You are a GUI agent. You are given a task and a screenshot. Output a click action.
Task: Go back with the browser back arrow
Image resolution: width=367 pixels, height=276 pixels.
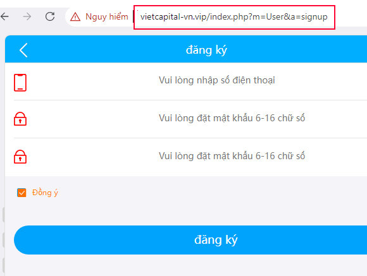pos(4,16)
